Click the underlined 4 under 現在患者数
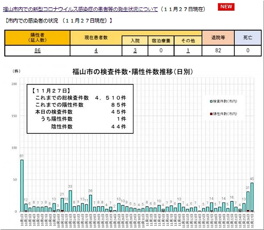This screenshot has height=230, width=264. click(x=96, y=51)
